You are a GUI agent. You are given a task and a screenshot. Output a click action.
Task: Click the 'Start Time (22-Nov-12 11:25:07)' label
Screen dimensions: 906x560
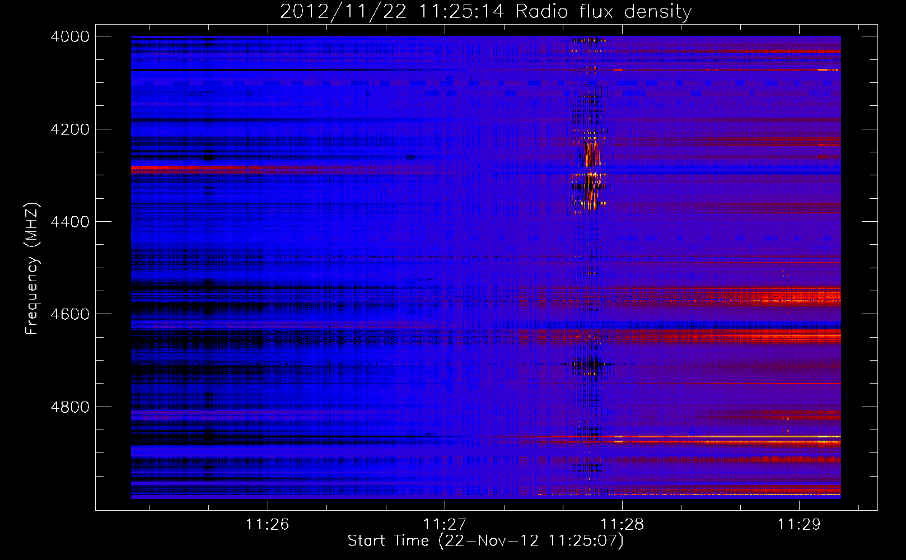[485, 541]
